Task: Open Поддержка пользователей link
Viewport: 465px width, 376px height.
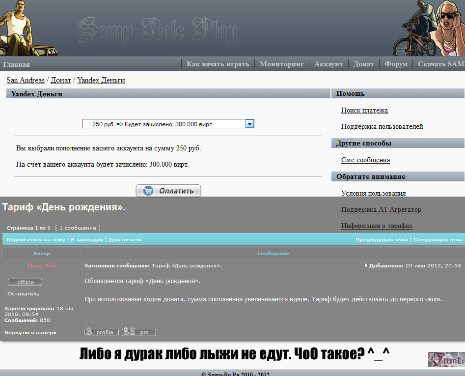Action: [382, 126]
